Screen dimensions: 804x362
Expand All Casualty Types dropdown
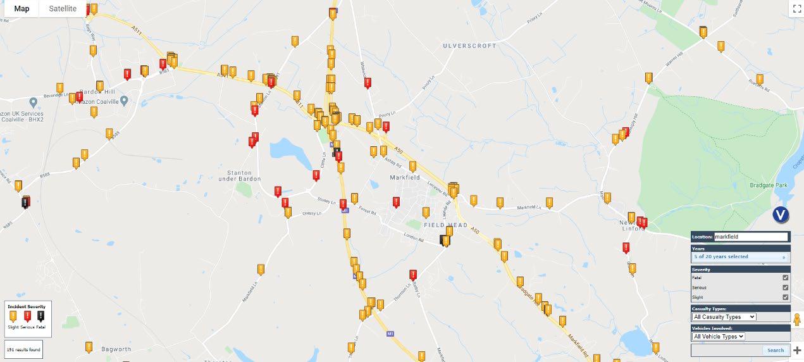click(724, 316)
